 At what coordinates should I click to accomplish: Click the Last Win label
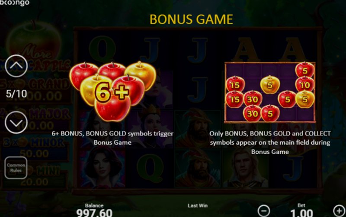(198, 205)
